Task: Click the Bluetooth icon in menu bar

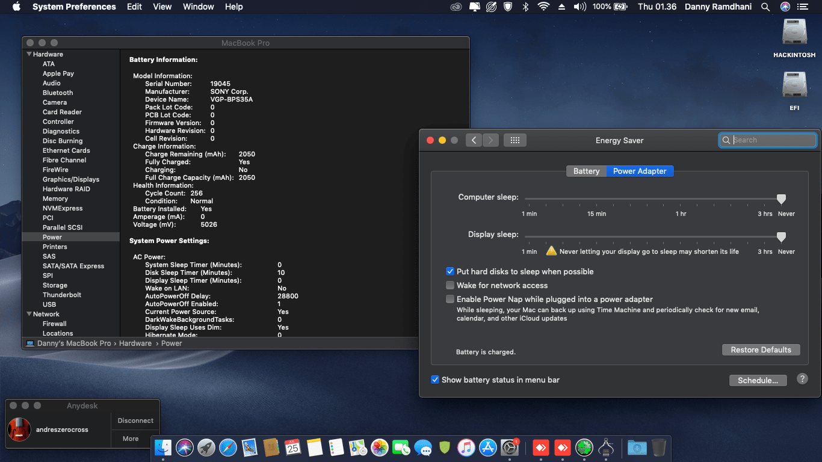Action: click(525, 7)
